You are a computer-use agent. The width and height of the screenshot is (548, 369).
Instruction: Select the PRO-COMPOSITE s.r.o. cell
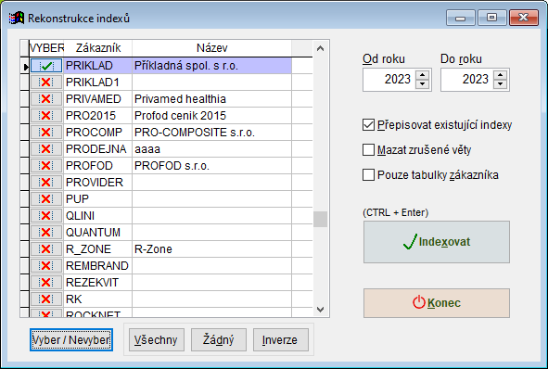pos(211,133)
